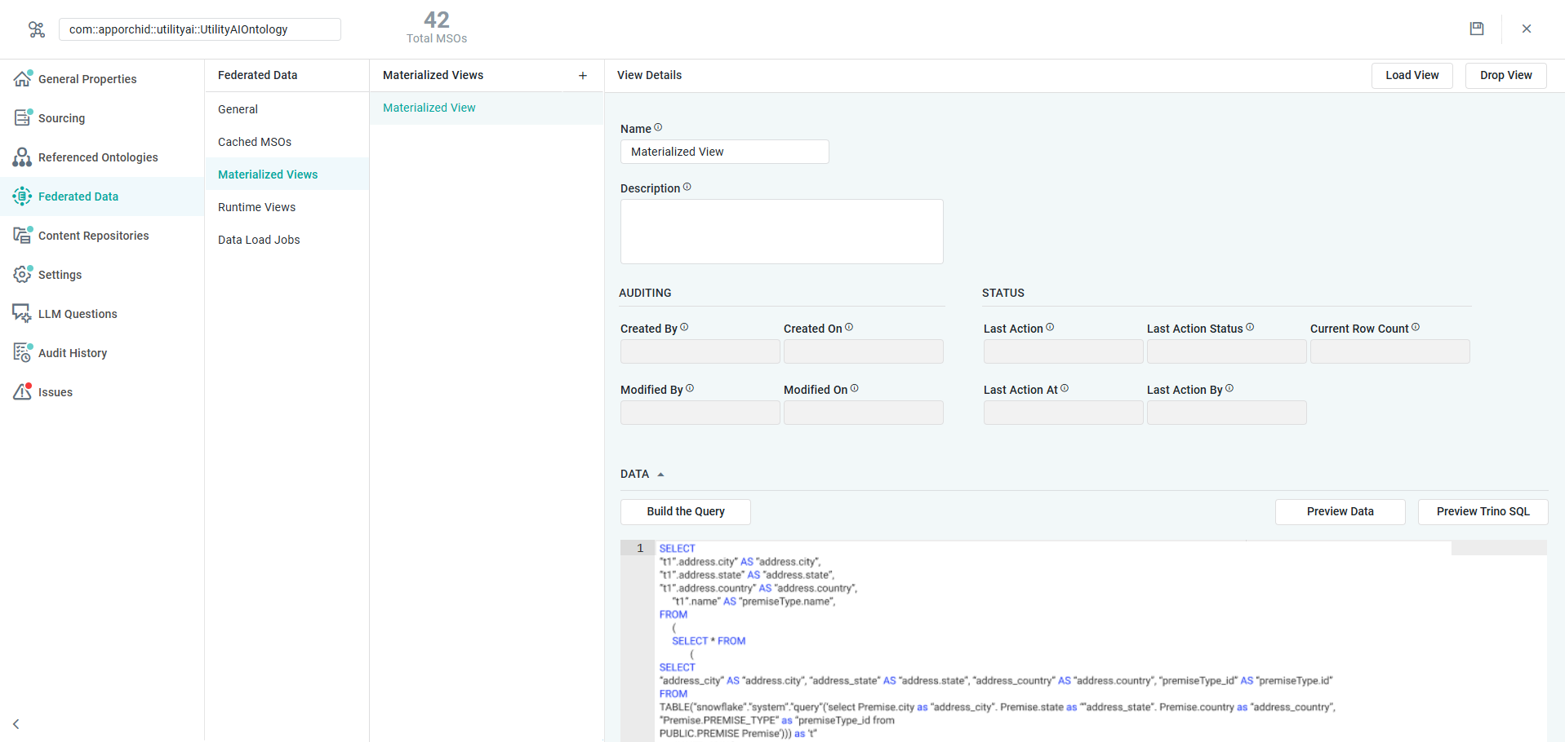This screenshot has height=742, width=1565.
Task: Collapse the DATA section
Action: (660, 475)
